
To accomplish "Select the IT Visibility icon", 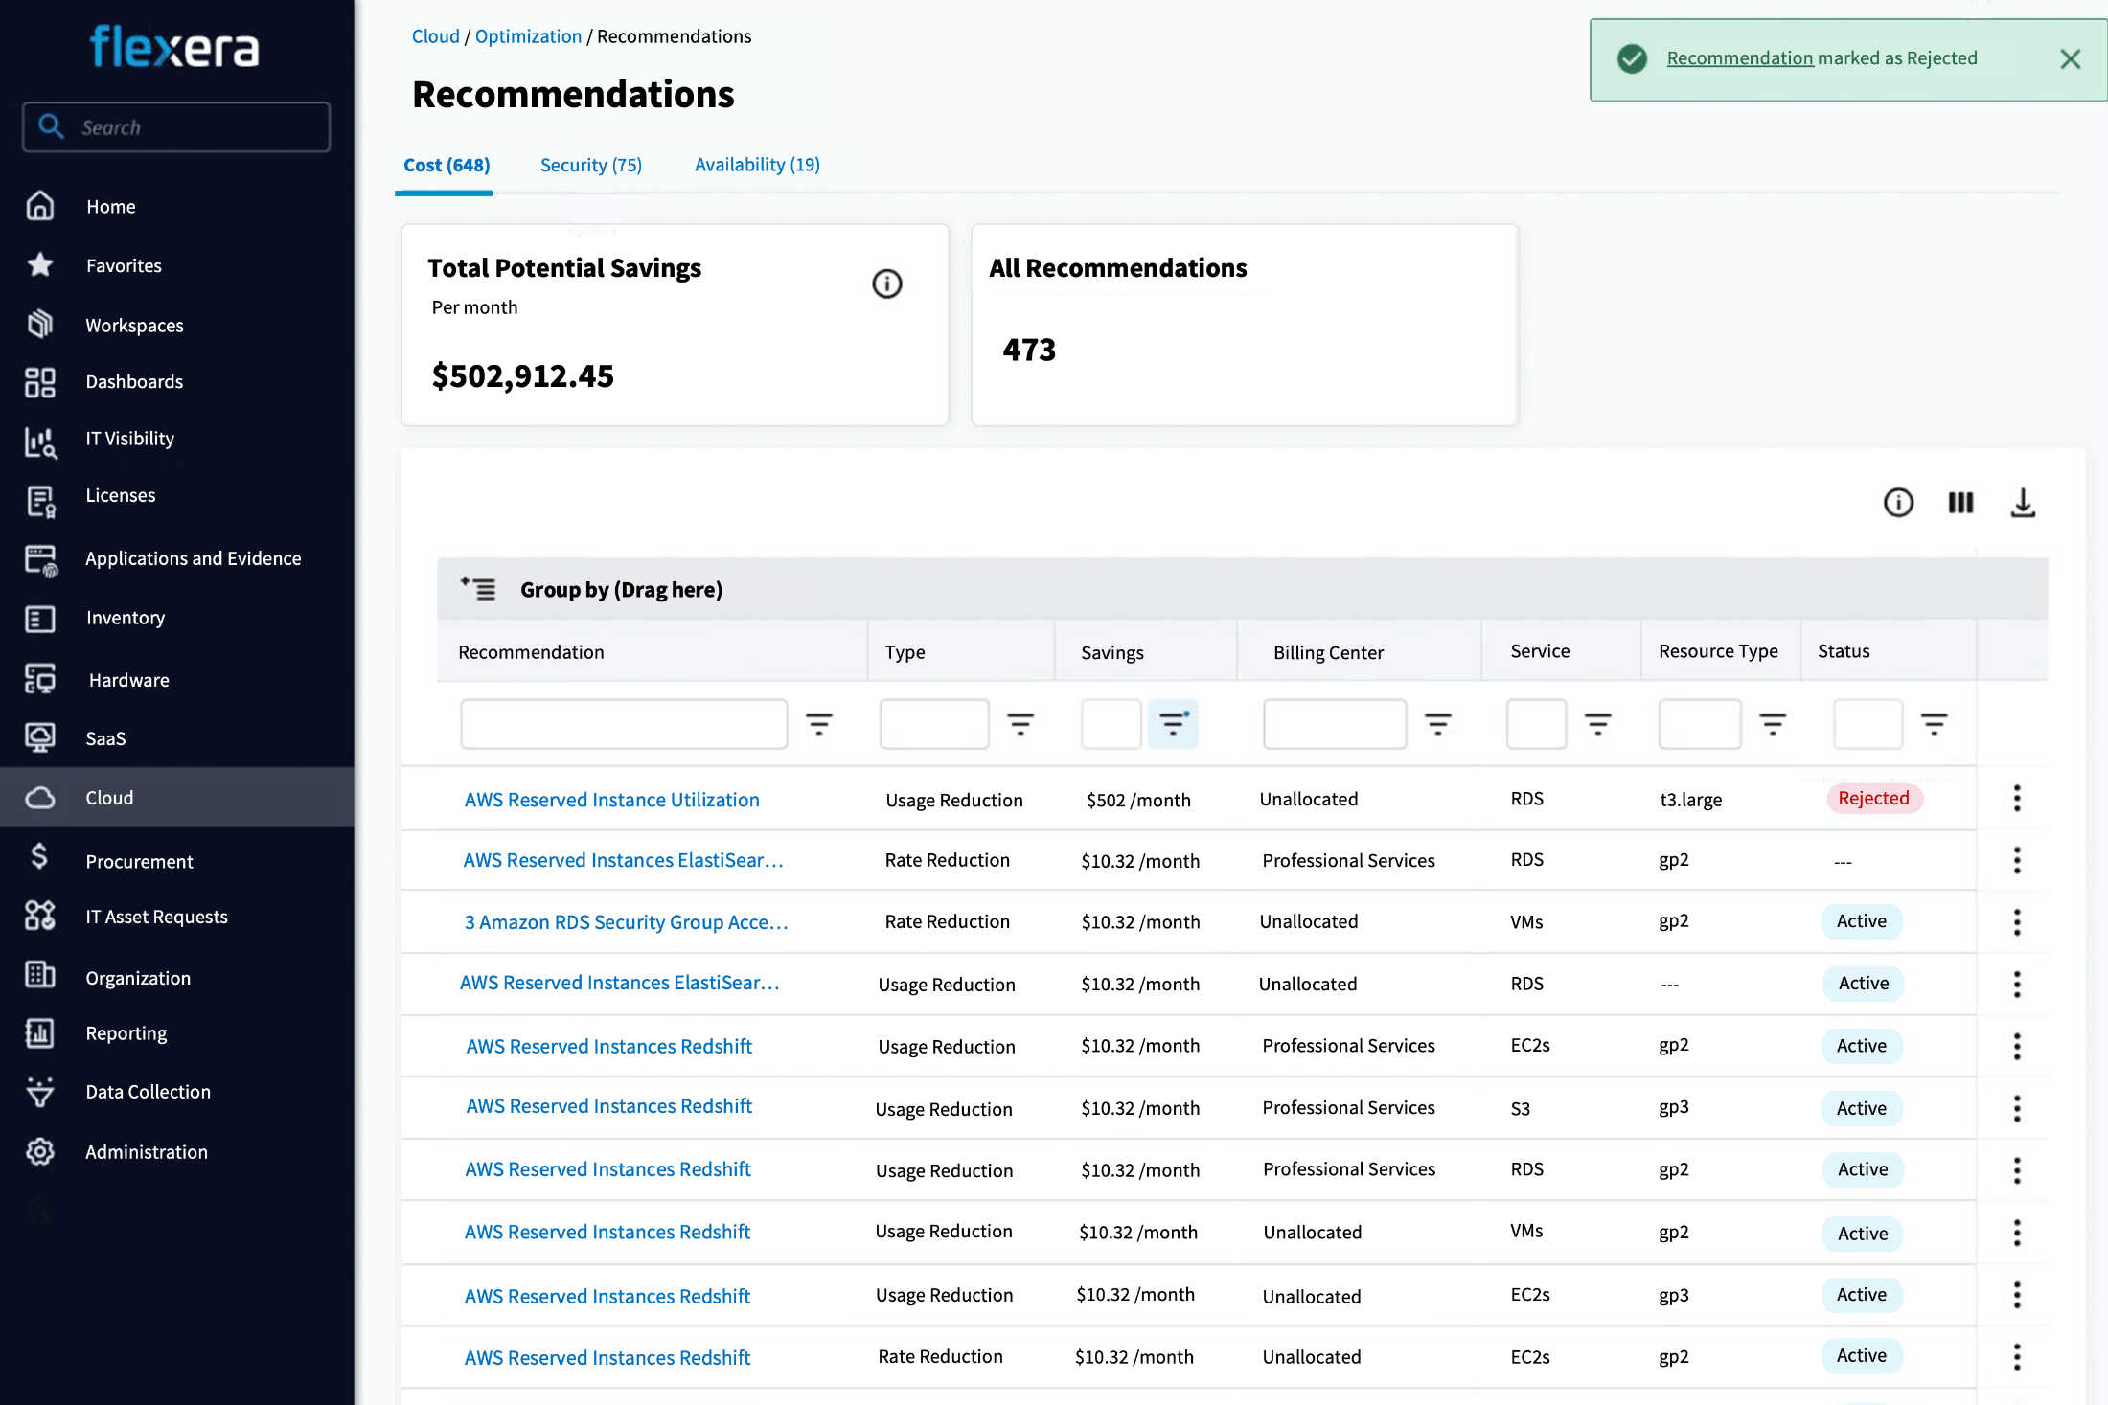I will 40,442.
